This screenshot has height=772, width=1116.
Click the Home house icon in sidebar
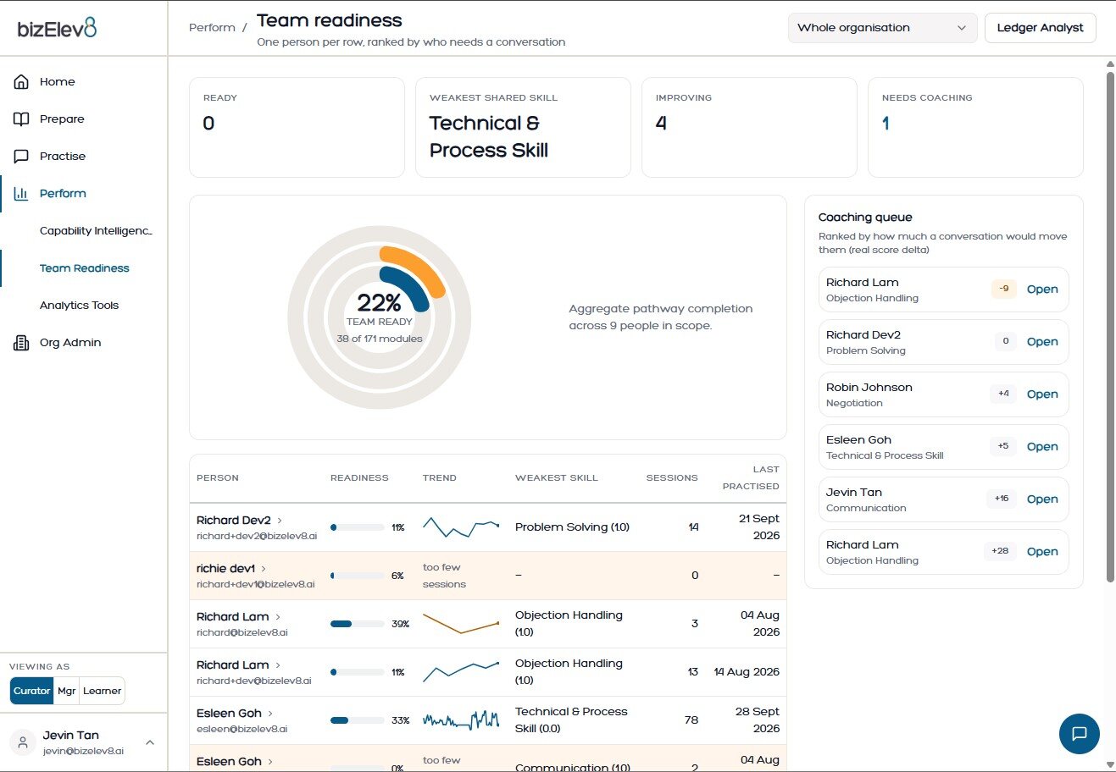[x=21, y=82]
